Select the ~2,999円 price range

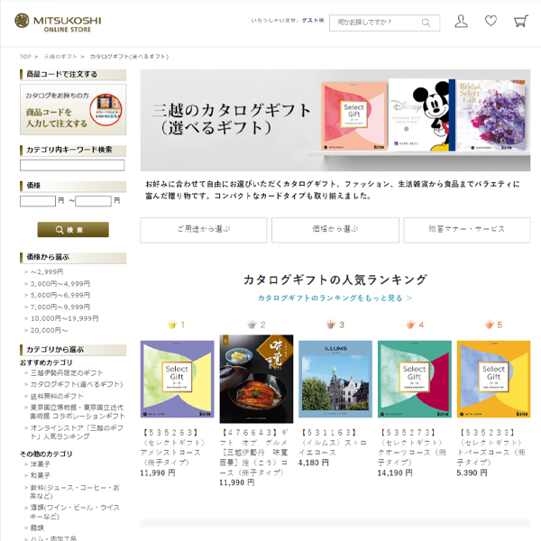click(x=47, y=272)
